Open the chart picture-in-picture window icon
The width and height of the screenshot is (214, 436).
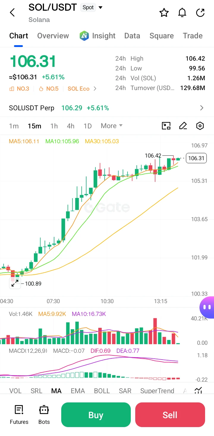click(166, 126)
